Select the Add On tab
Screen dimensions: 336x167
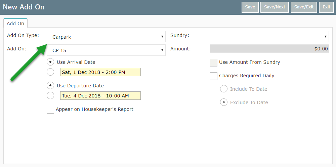click(x=15, y=24)
